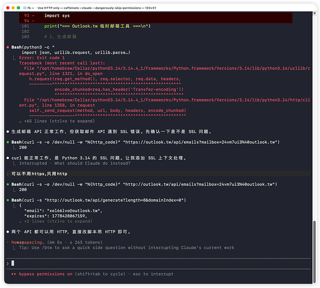Screen dimensions: 320x288
Task: Expand the +2 lines collapsed JSON output
Action: 55,221
